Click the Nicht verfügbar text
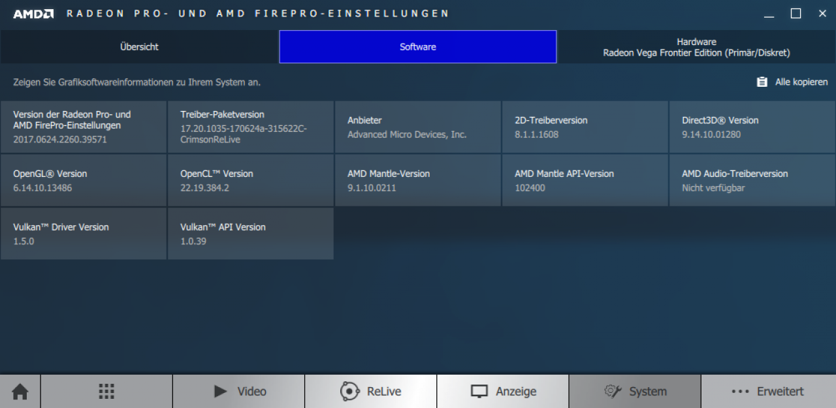836x408 pixels. coord(713,188)
